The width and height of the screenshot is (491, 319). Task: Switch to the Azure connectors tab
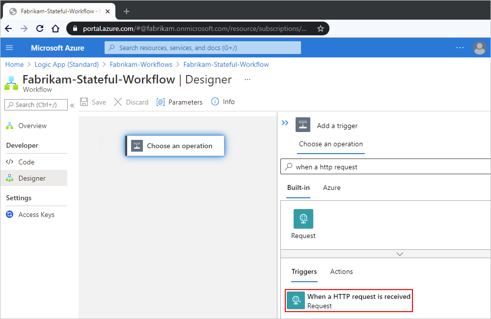(x=331, y=187)
